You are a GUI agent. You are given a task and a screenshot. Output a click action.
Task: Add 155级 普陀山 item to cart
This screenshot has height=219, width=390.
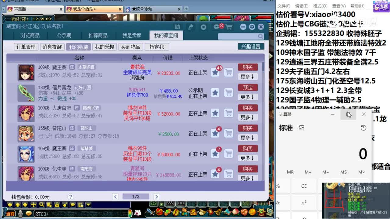pyautogui.click(x=229, y=133)
